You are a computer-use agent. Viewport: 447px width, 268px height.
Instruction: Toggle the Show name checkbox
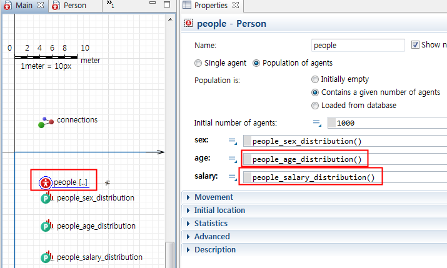[x=415, y=45]
